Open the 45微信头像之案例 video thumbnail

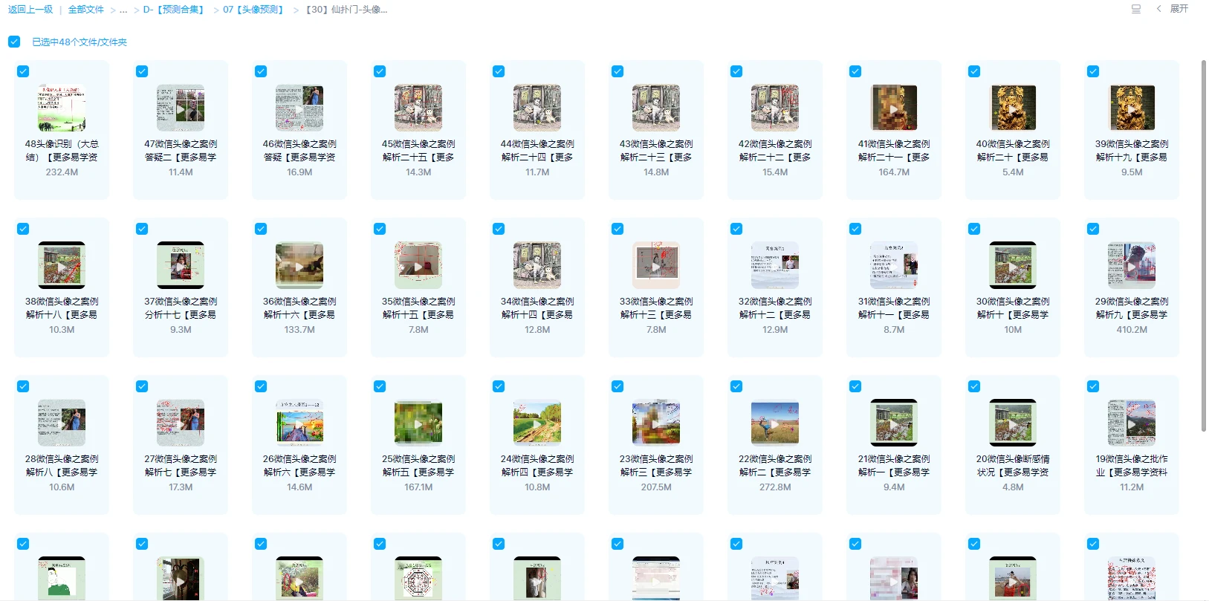click(418, 108)
